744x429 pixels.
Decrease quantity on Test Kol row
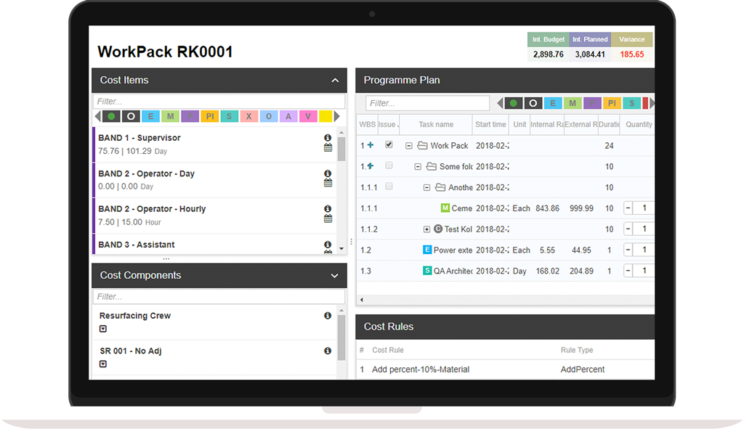coord(628,229)
